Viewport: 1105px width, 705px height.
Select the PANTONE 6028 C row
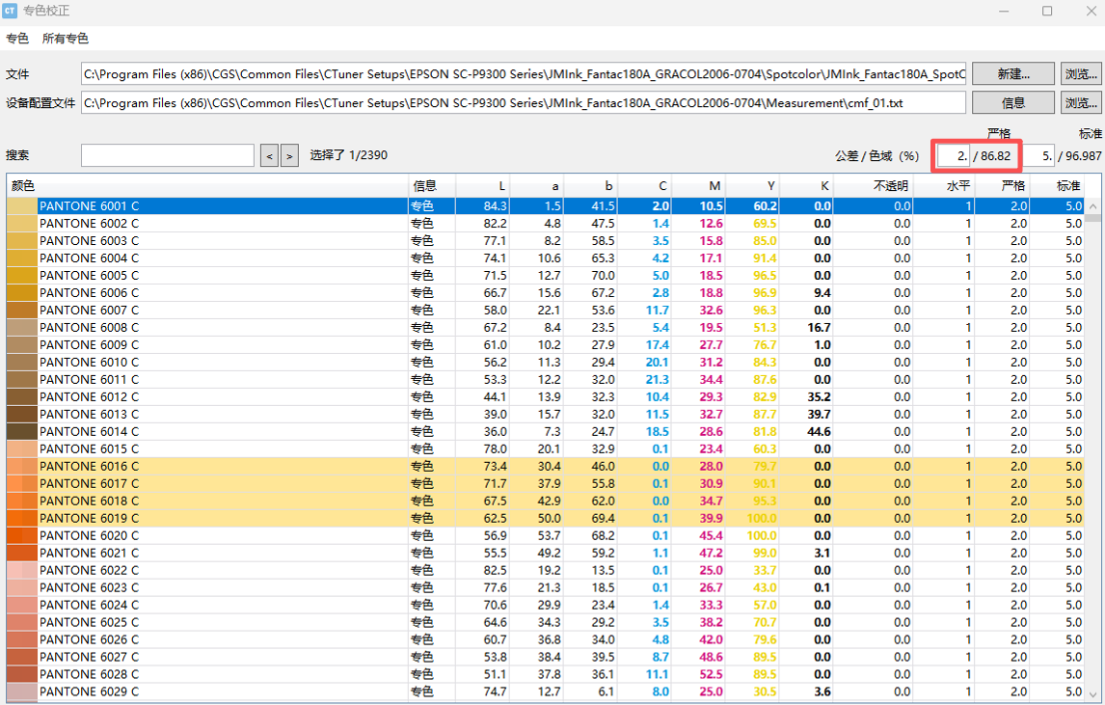[545, 674]
